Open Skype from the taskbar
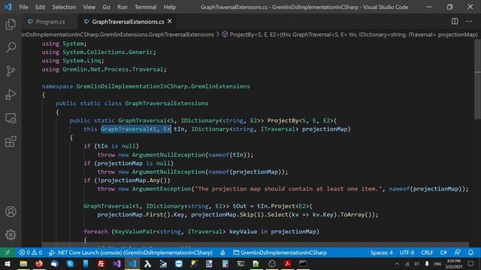The height and width of the screenshot is (270, 481). [70, 263]
